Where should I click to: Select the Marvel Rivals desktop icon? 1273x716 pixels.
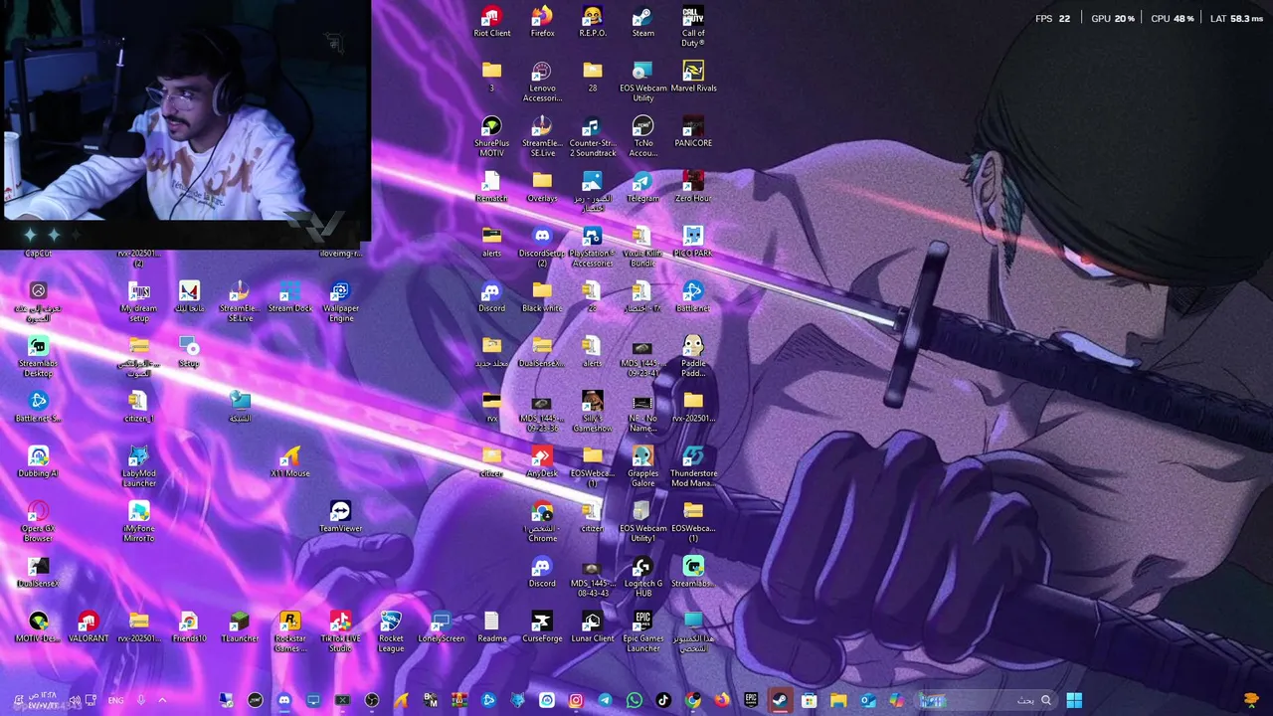click(693, 77)
